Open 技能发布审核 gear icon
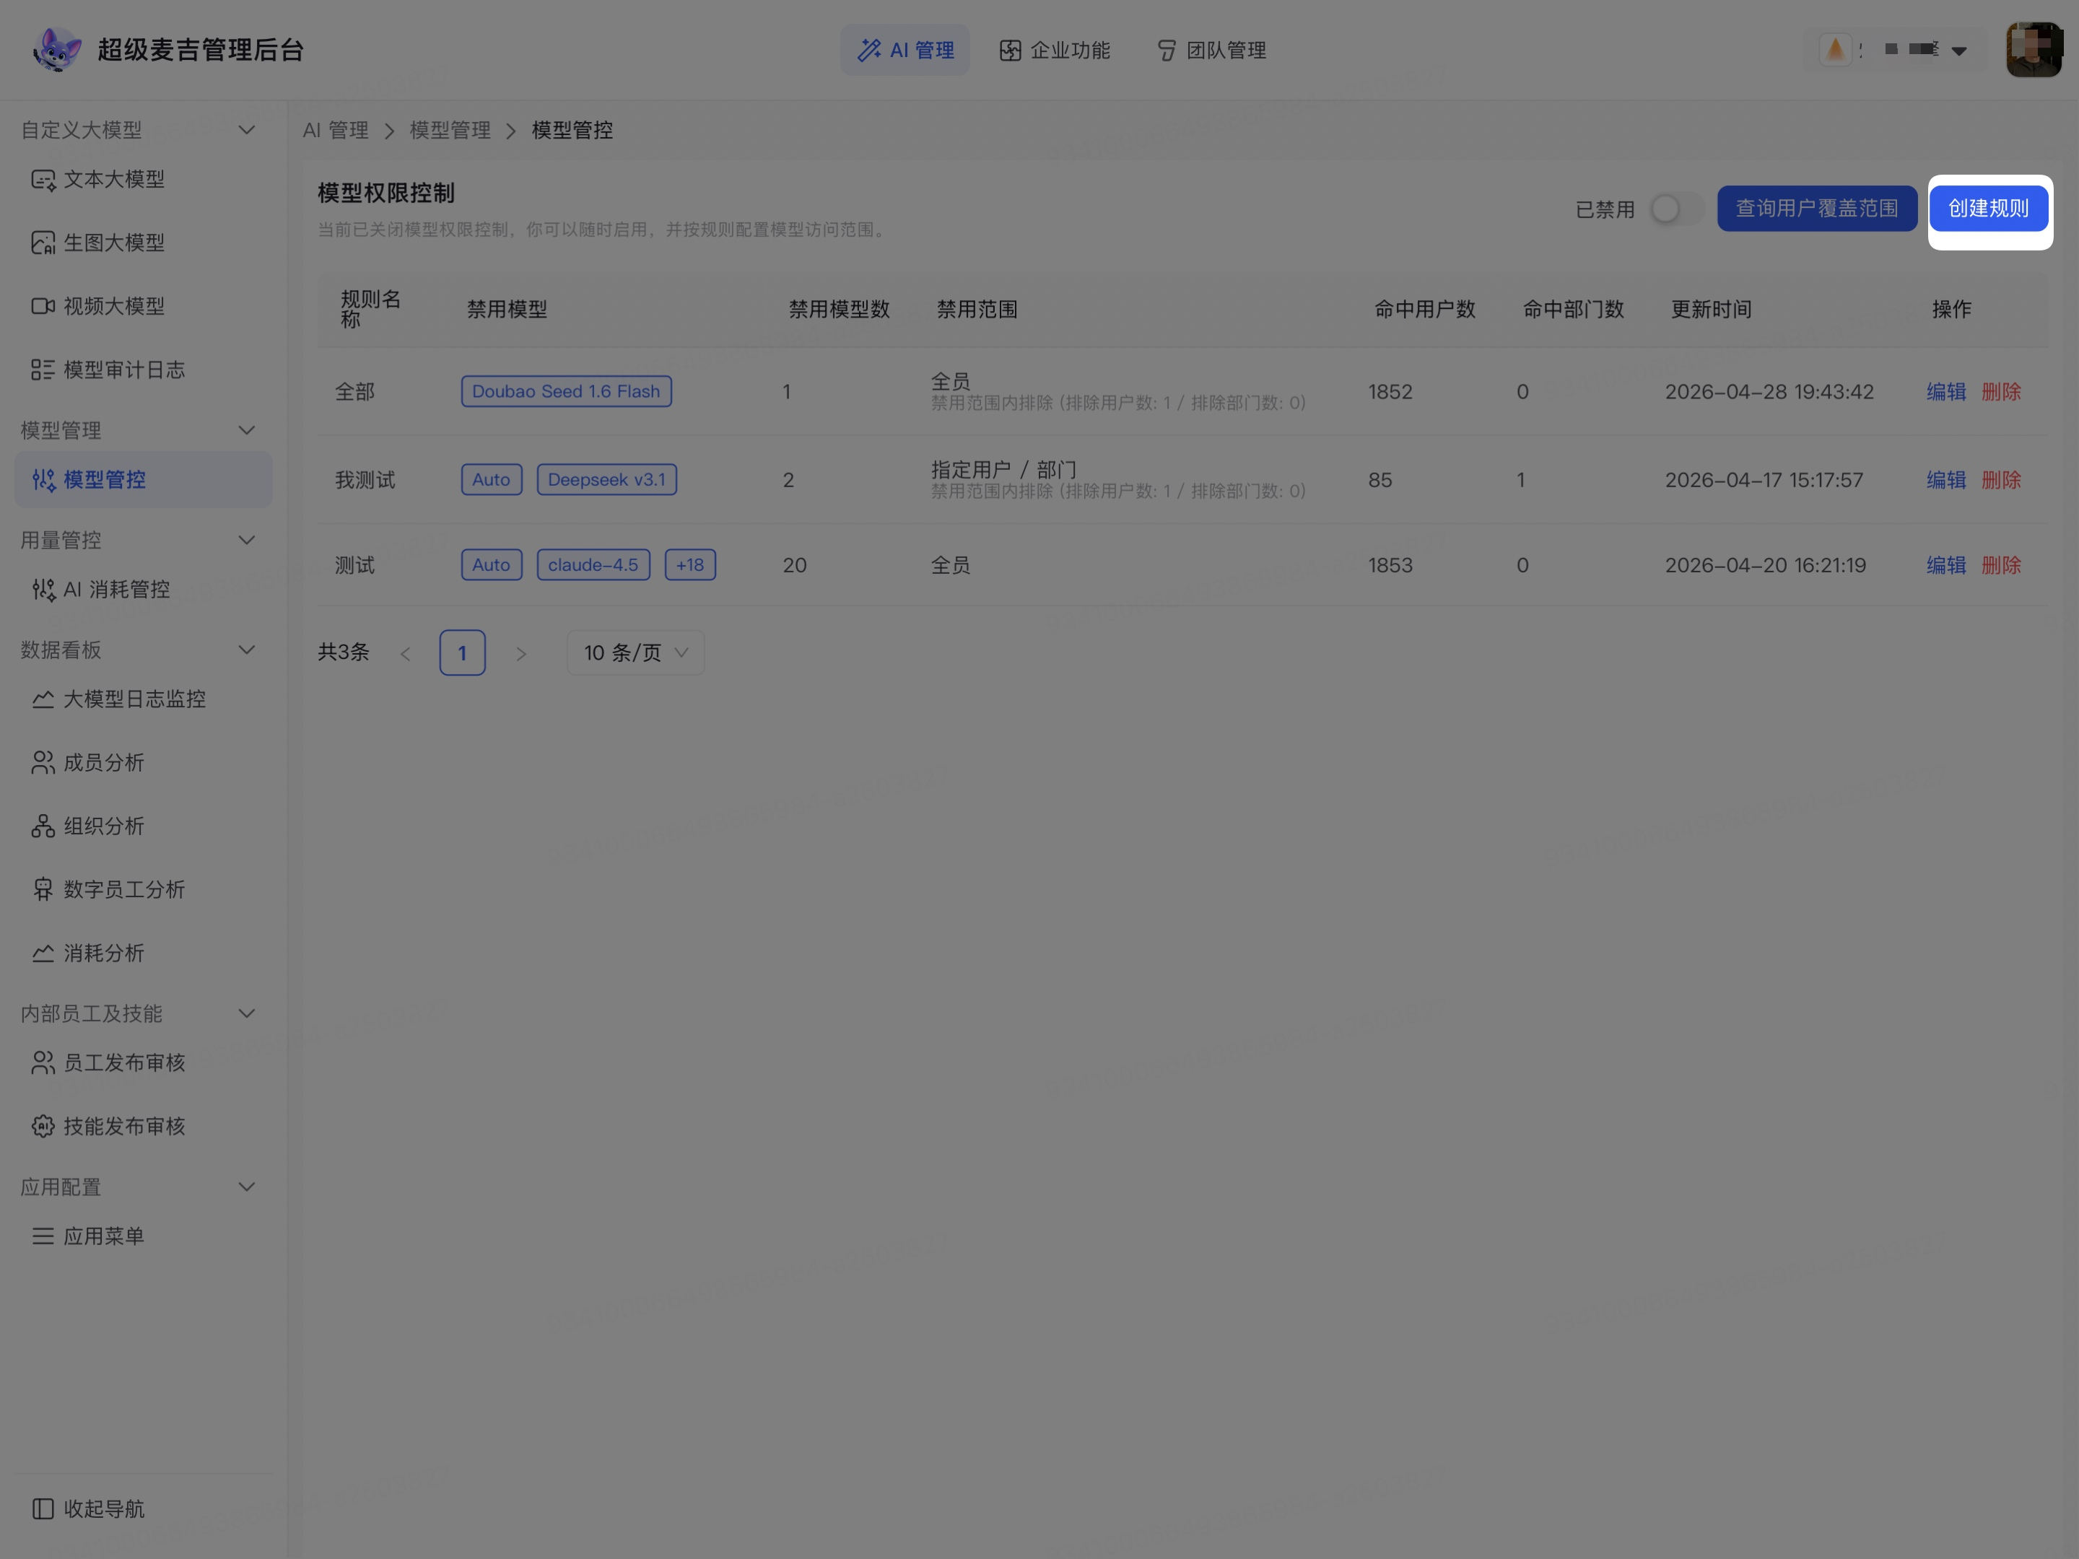This screenshot has width=2079, height=1559. pos(43,1127)
